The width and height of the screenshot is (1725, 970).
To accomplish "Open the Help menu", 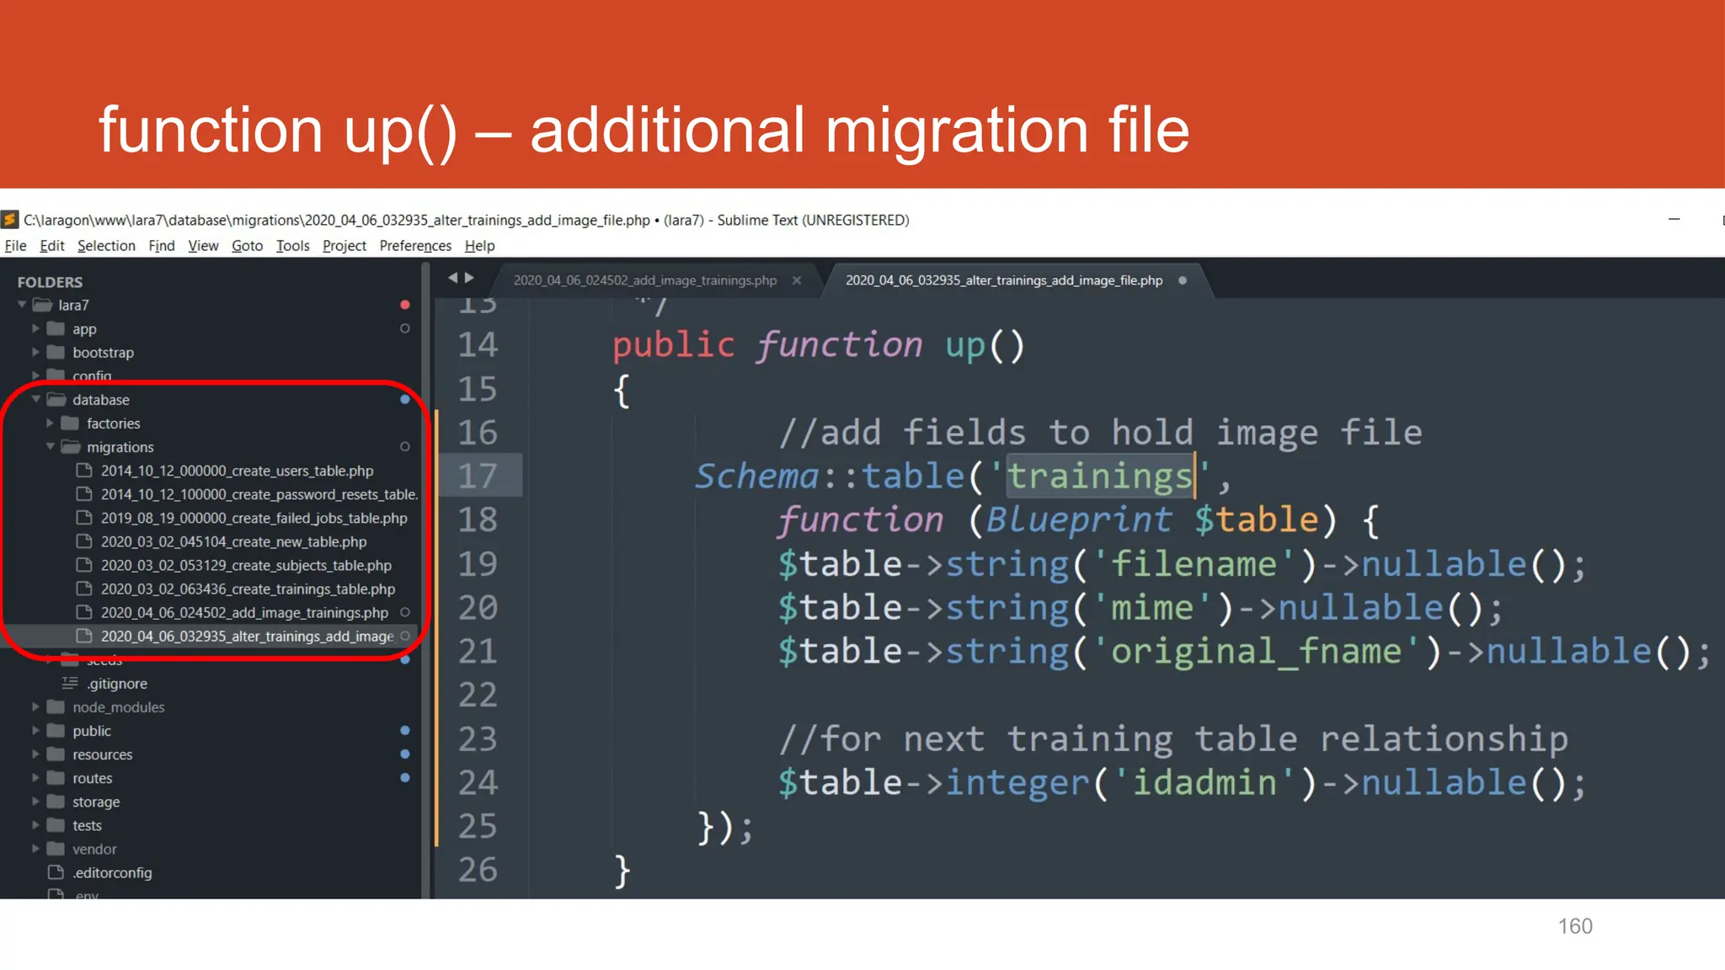I will point(479,245).
